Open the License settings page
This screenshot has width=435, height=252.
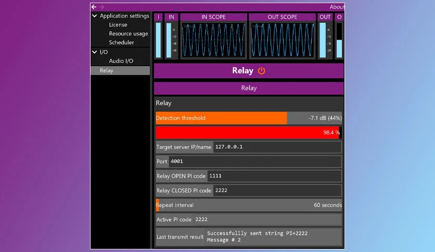tap(118, 24)
